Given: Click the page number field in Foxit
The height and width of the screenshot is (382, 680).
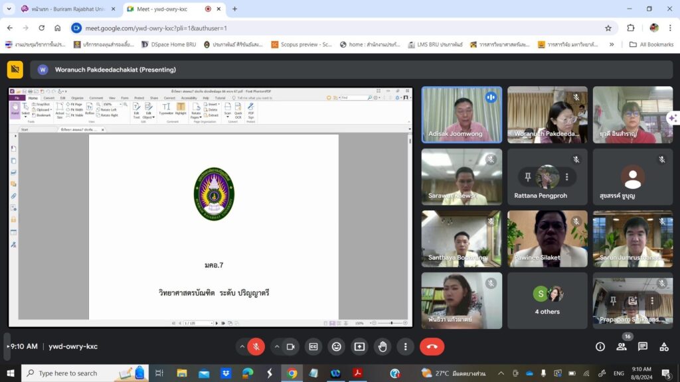Looking at the screenshot, I should [x=198, y=323].
